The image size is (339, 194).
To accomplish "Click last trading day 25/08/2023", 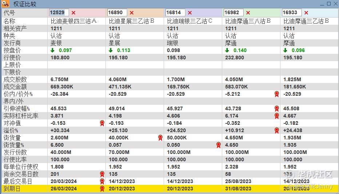I will [x=238, y=181].
